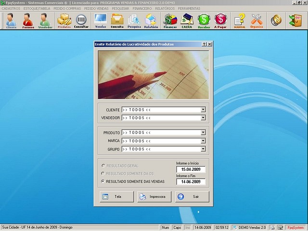Select the Resultado Geral radio option
308x231 pixels.
(x=103, y=166)
